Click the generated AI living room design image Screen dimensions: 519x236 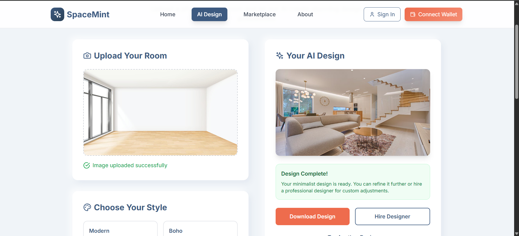pos(353,112)
